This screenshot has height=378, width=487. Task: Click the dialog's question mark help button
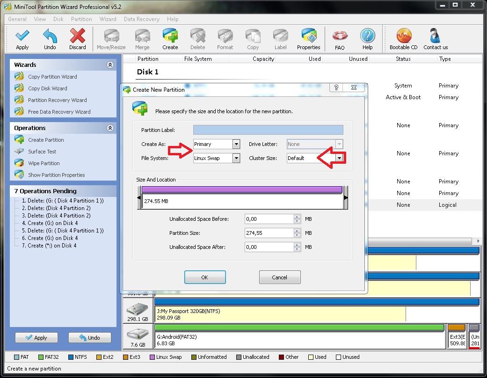[336, 87]
